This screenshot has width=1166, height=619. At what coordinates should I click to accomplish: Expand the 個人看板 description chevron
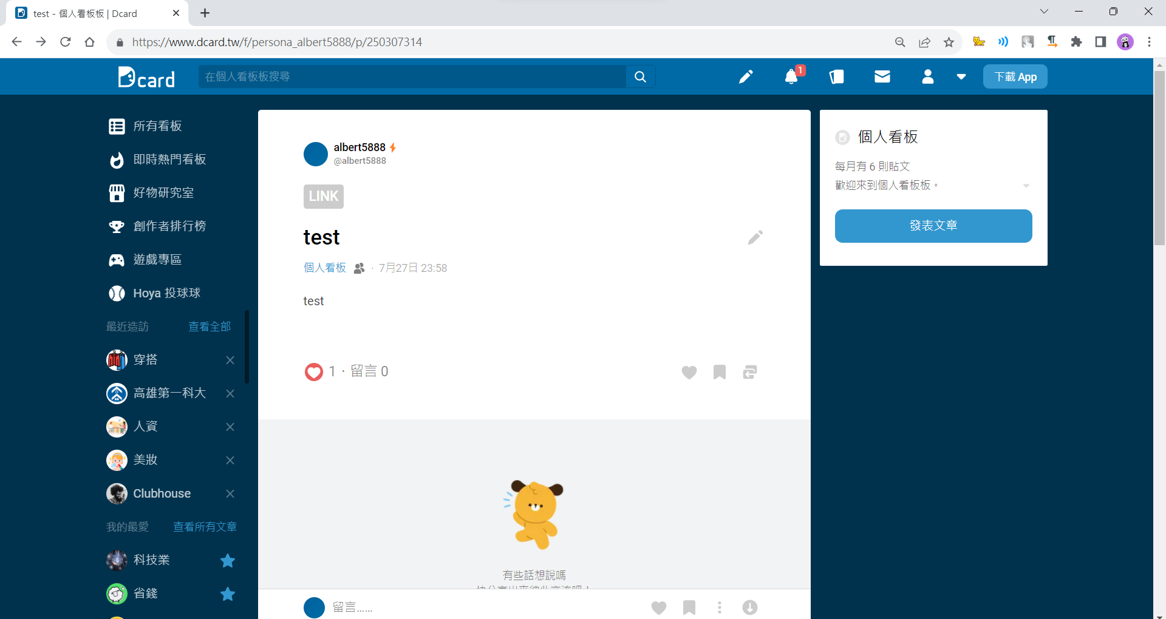coord(1026,186)
